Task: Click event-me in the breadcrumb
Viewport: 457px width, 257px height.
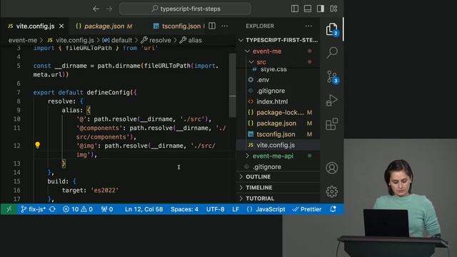Action: pos(23,40)
